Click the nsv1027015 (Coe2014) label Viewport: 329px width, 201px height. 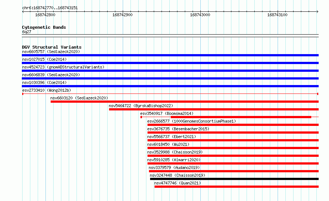pos(44,59)
